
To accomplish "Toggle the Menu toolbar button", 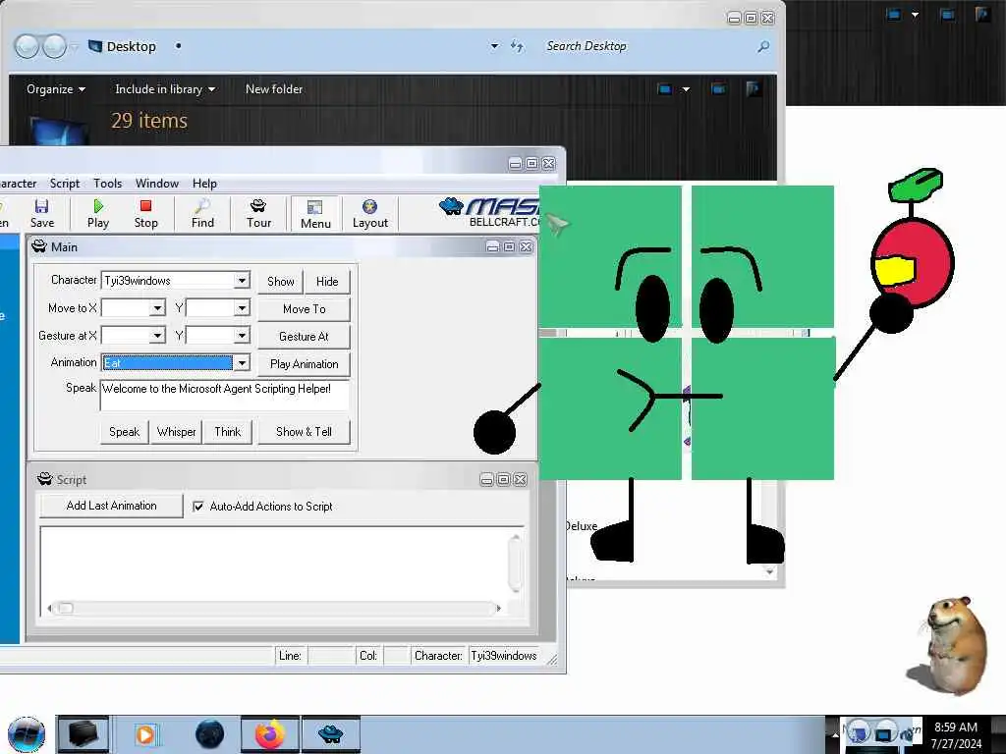I will pos(315,213).
